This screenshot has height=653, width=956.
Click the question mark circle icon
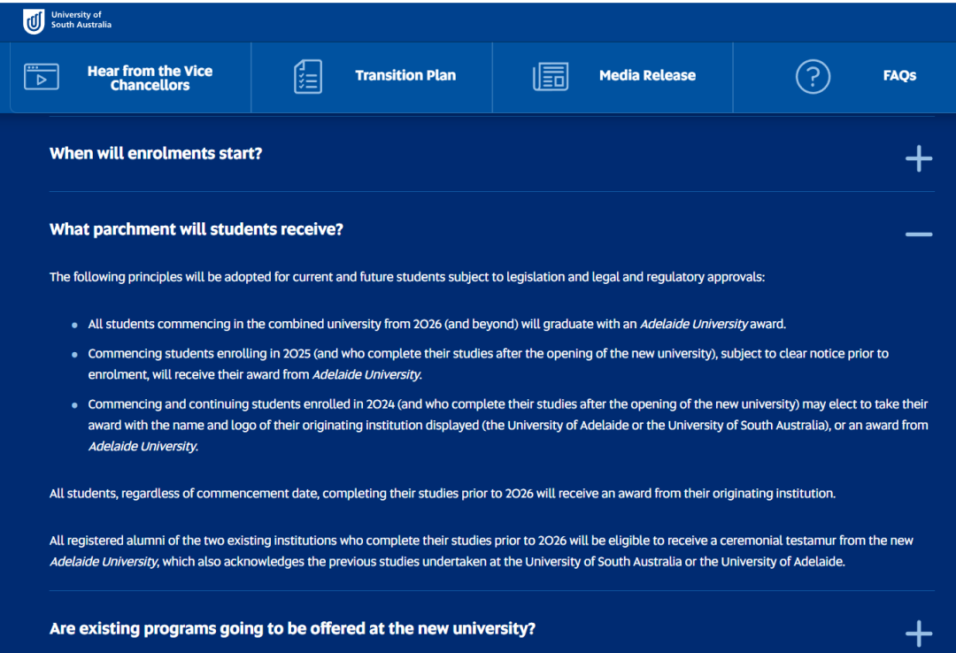813,77
